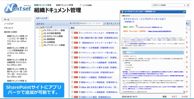This screenshot has height=99, width=194.
Task: Click the 既読 status in last row
Action: tap(165, 97)
